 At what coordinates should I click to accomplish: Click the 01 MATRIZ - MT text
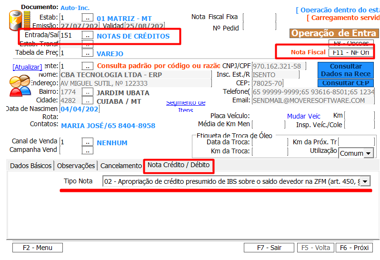[x=124, y=19]
